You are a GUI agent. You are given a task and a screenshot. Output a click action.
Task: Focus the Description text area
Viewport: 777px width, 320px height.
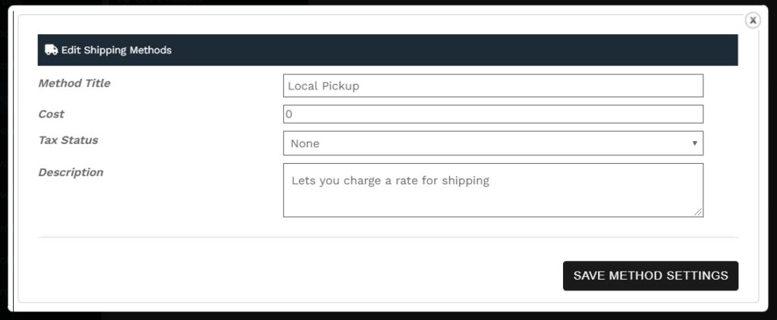coord(493,190)
